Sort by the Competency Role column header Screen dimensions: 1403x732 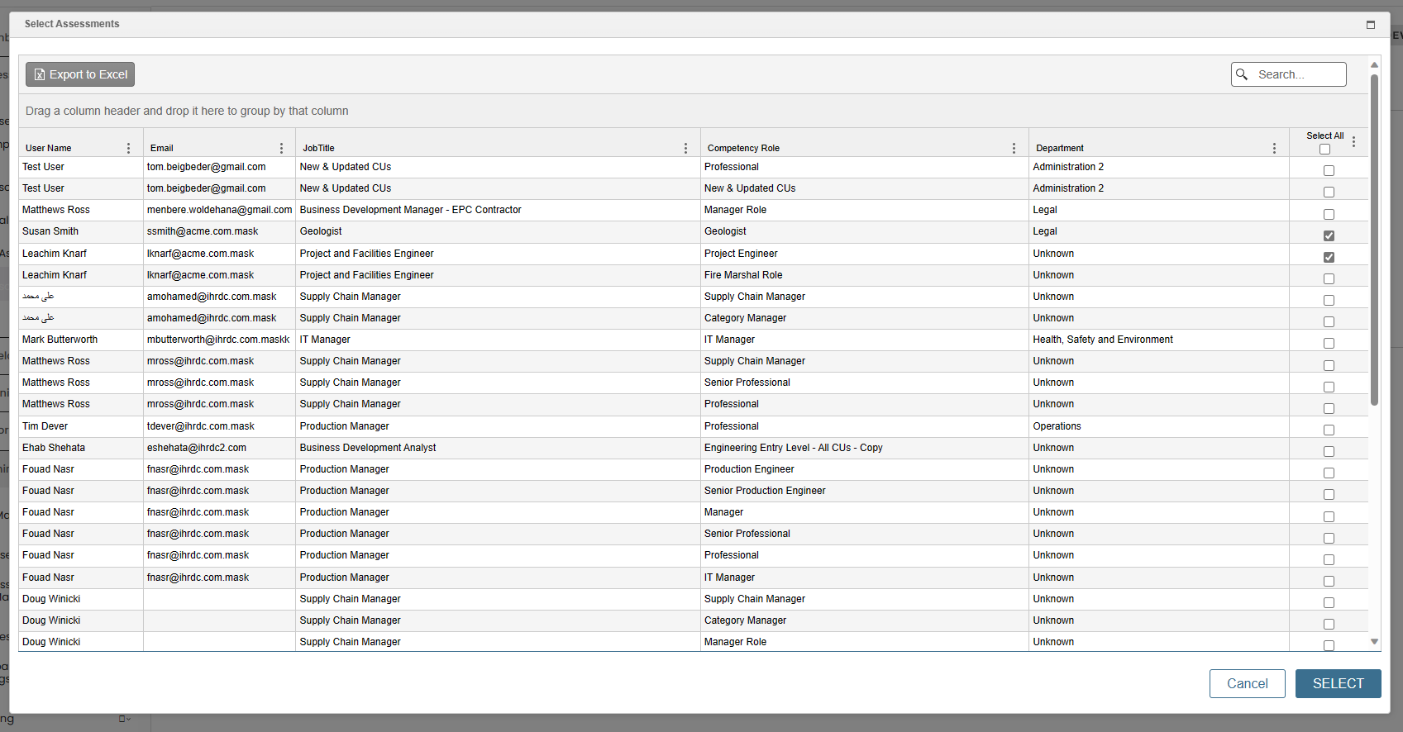(743, 149)
